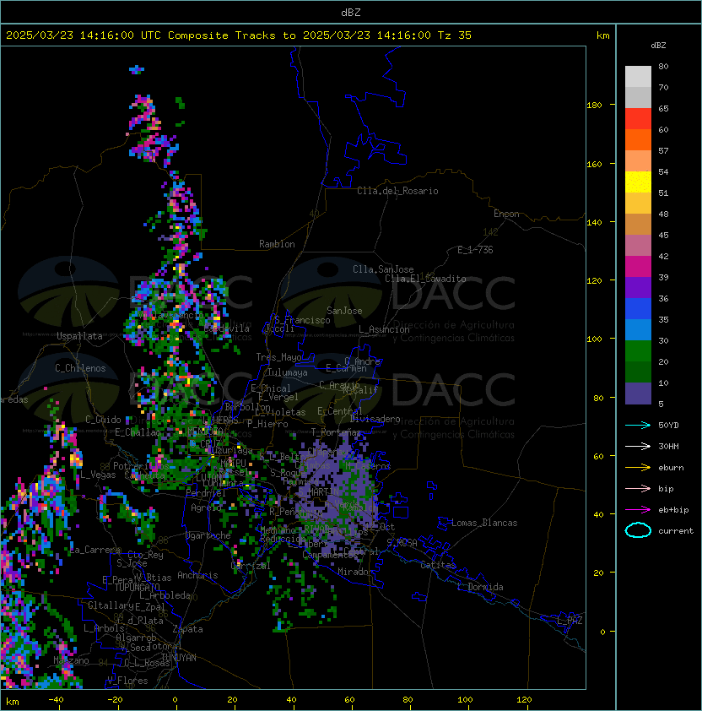Select the light gray swatch between 80 and 70 dBZ
Viewport: 702px width, 711px height.
(x=638, y=77)
